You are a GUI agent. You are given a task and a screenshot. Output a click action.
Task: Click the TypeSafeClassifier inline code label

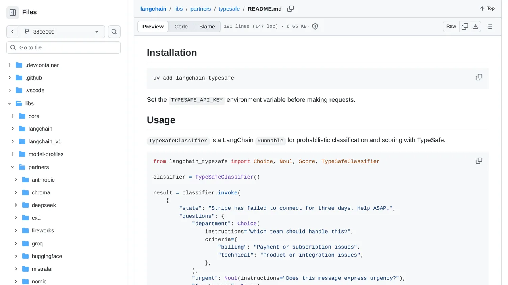pos(178,141)
